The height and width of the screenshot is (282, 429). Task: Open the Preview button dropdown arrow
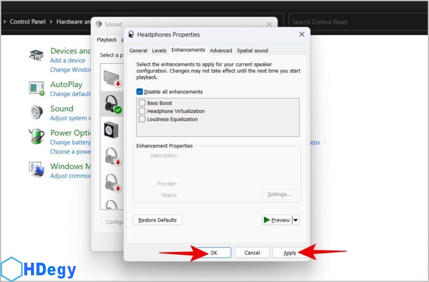296,220
